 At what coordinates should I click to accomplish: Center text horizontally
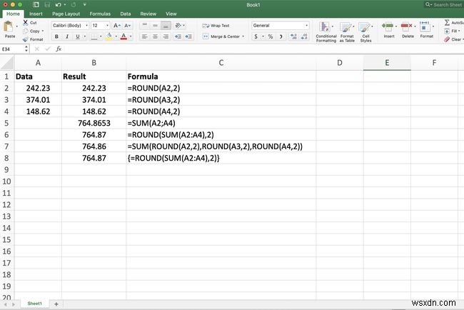[155, 36]
